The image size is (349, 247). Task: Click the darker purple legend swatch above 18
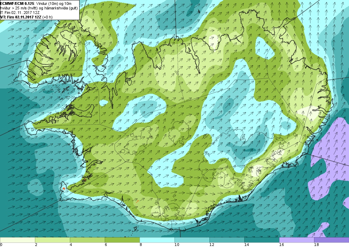332,240
